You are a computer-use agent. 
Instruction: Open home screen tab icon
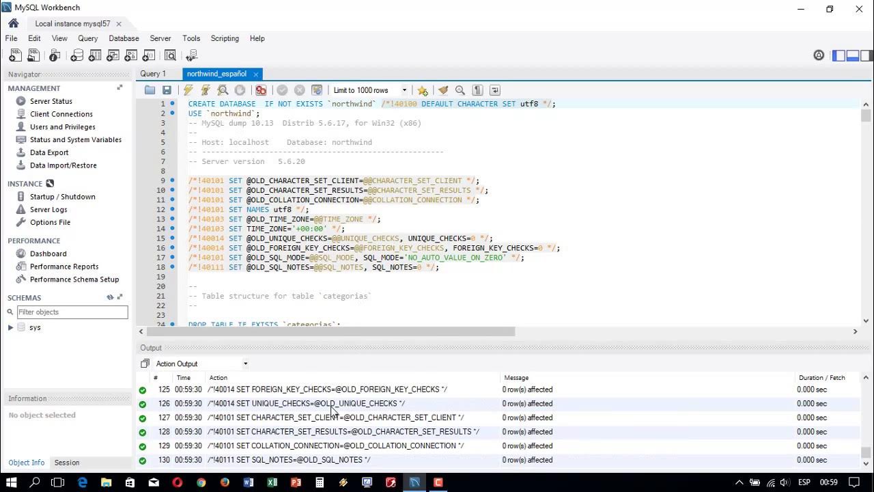[x=13, y=23]
